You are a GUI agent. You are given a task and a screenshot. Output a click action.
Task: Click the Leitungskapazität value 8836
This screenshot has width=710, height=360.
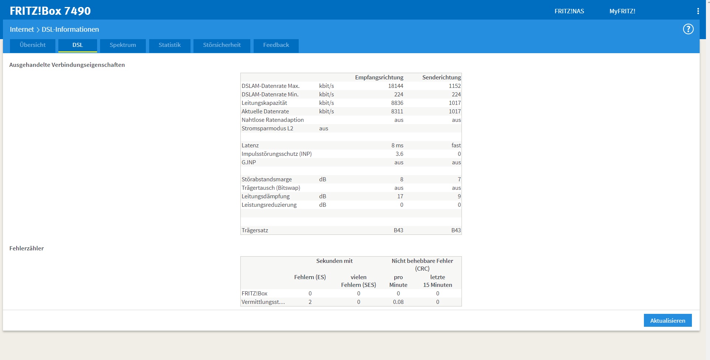pos(397,103)
